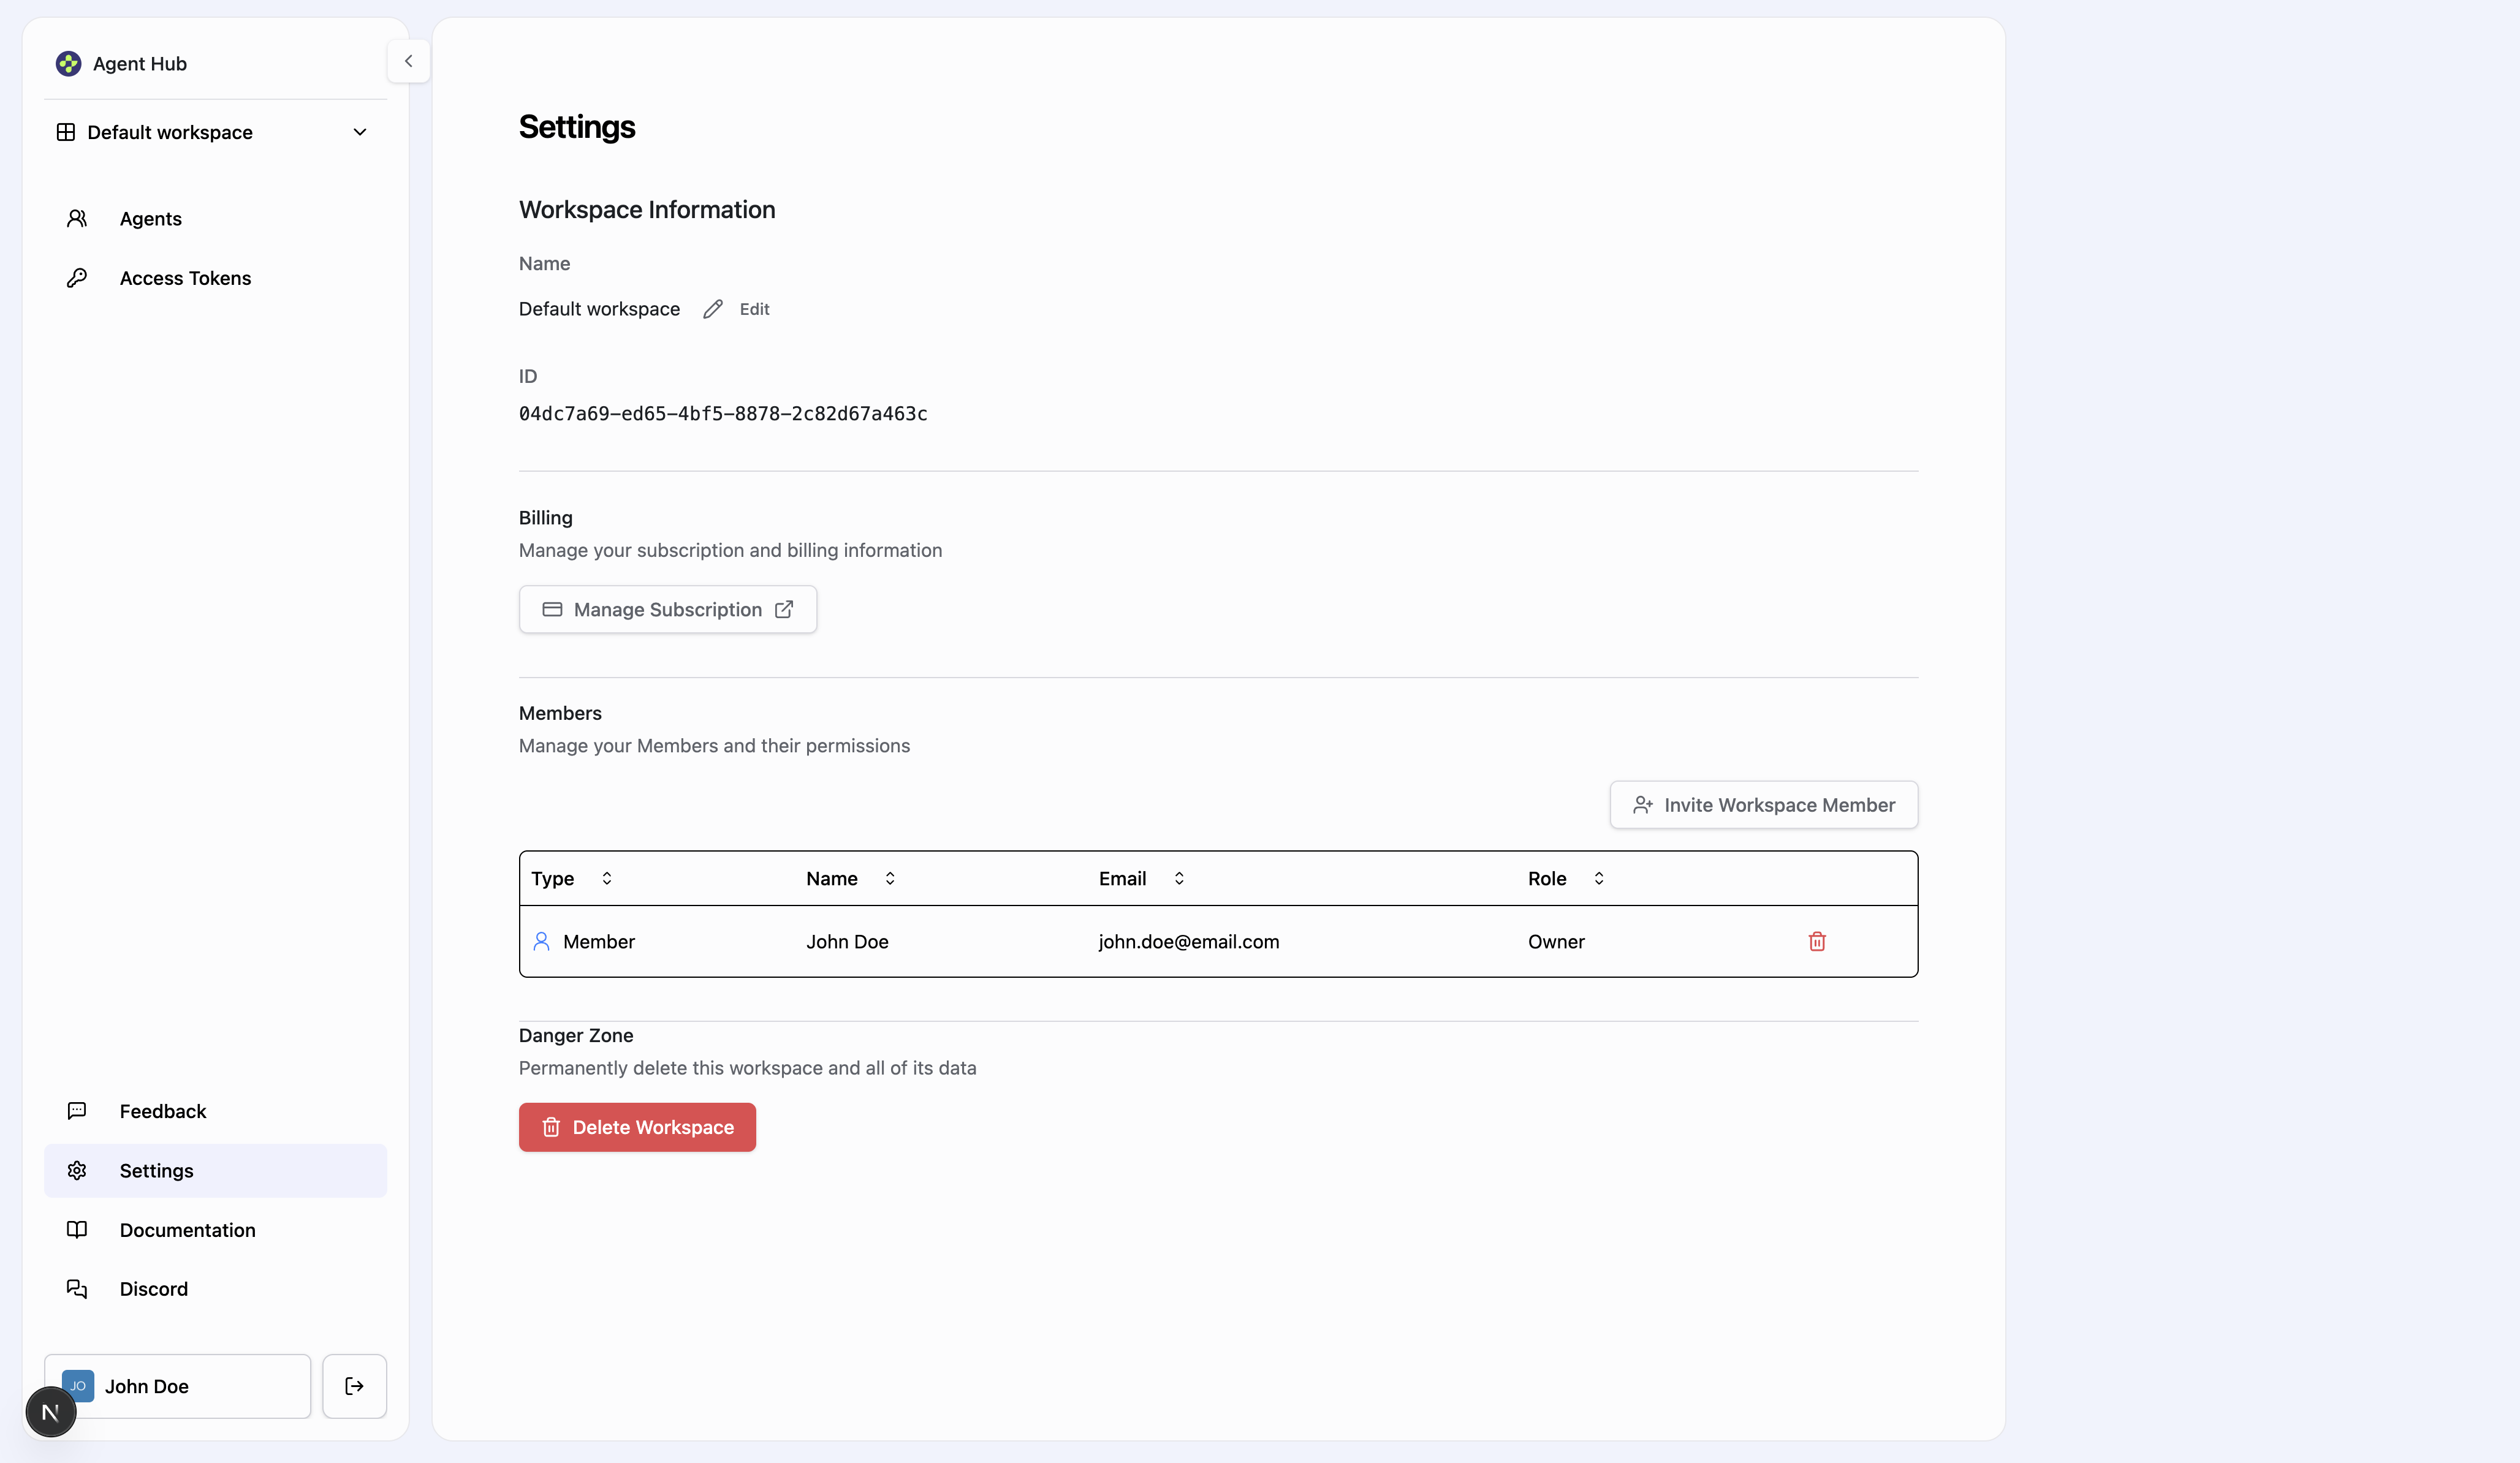Screen dimensions: 2520x1463
Task: Sort members by the Type column
Action: click(606, 878)
